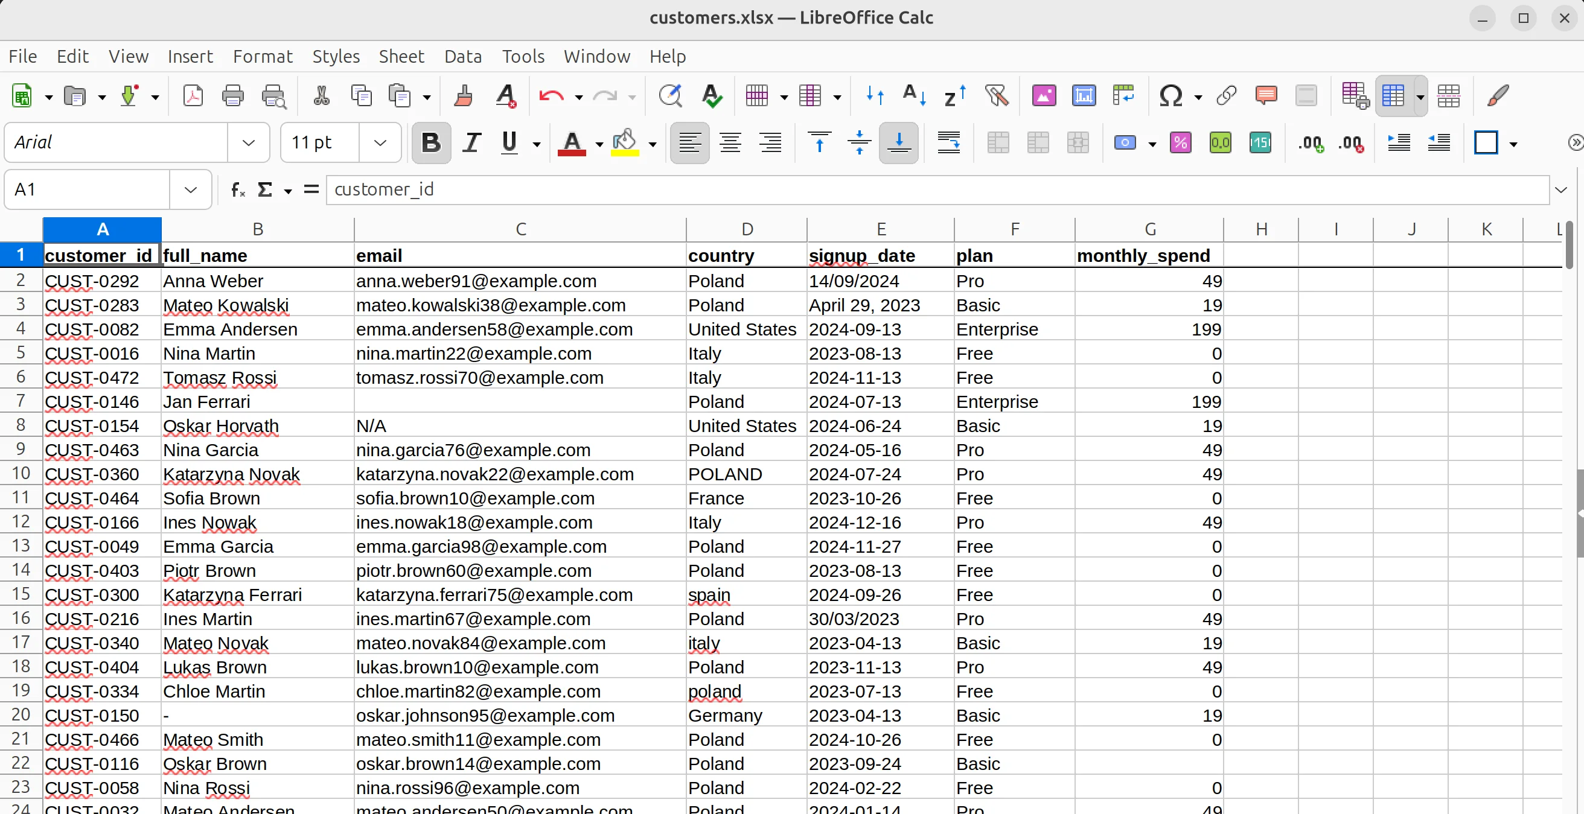Screen dimensions: 1584x814
Task: Align cell content to bottom
Action: [x=898, y=143]
